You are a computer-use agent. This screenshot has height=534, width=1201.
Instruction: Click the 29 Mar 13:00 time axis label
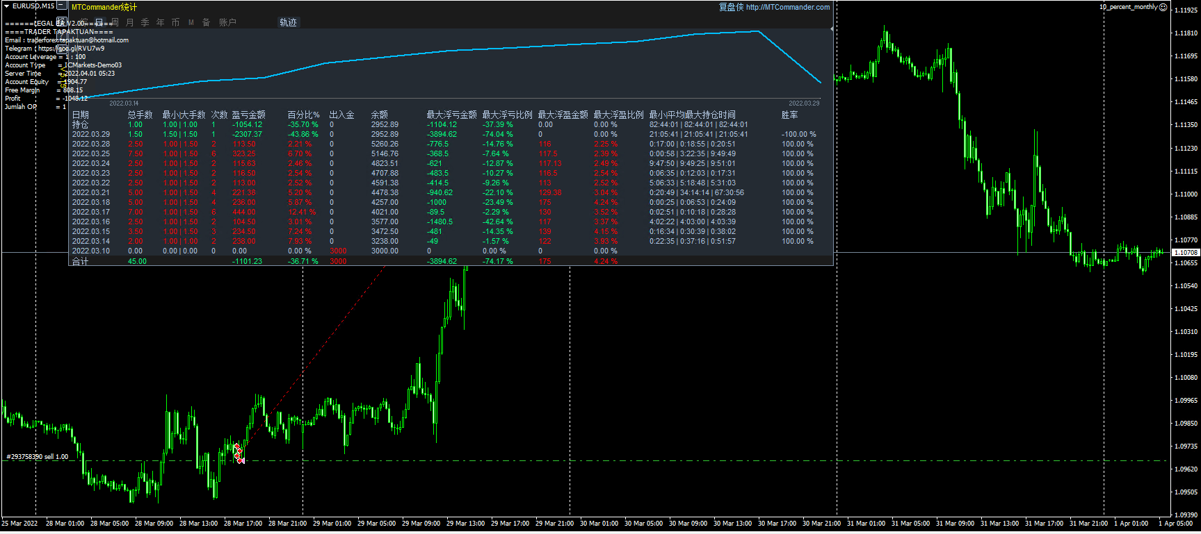tap(465, 523)
